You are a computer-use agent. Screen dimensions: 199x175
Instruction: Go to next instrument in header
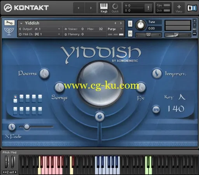[91, 8]
